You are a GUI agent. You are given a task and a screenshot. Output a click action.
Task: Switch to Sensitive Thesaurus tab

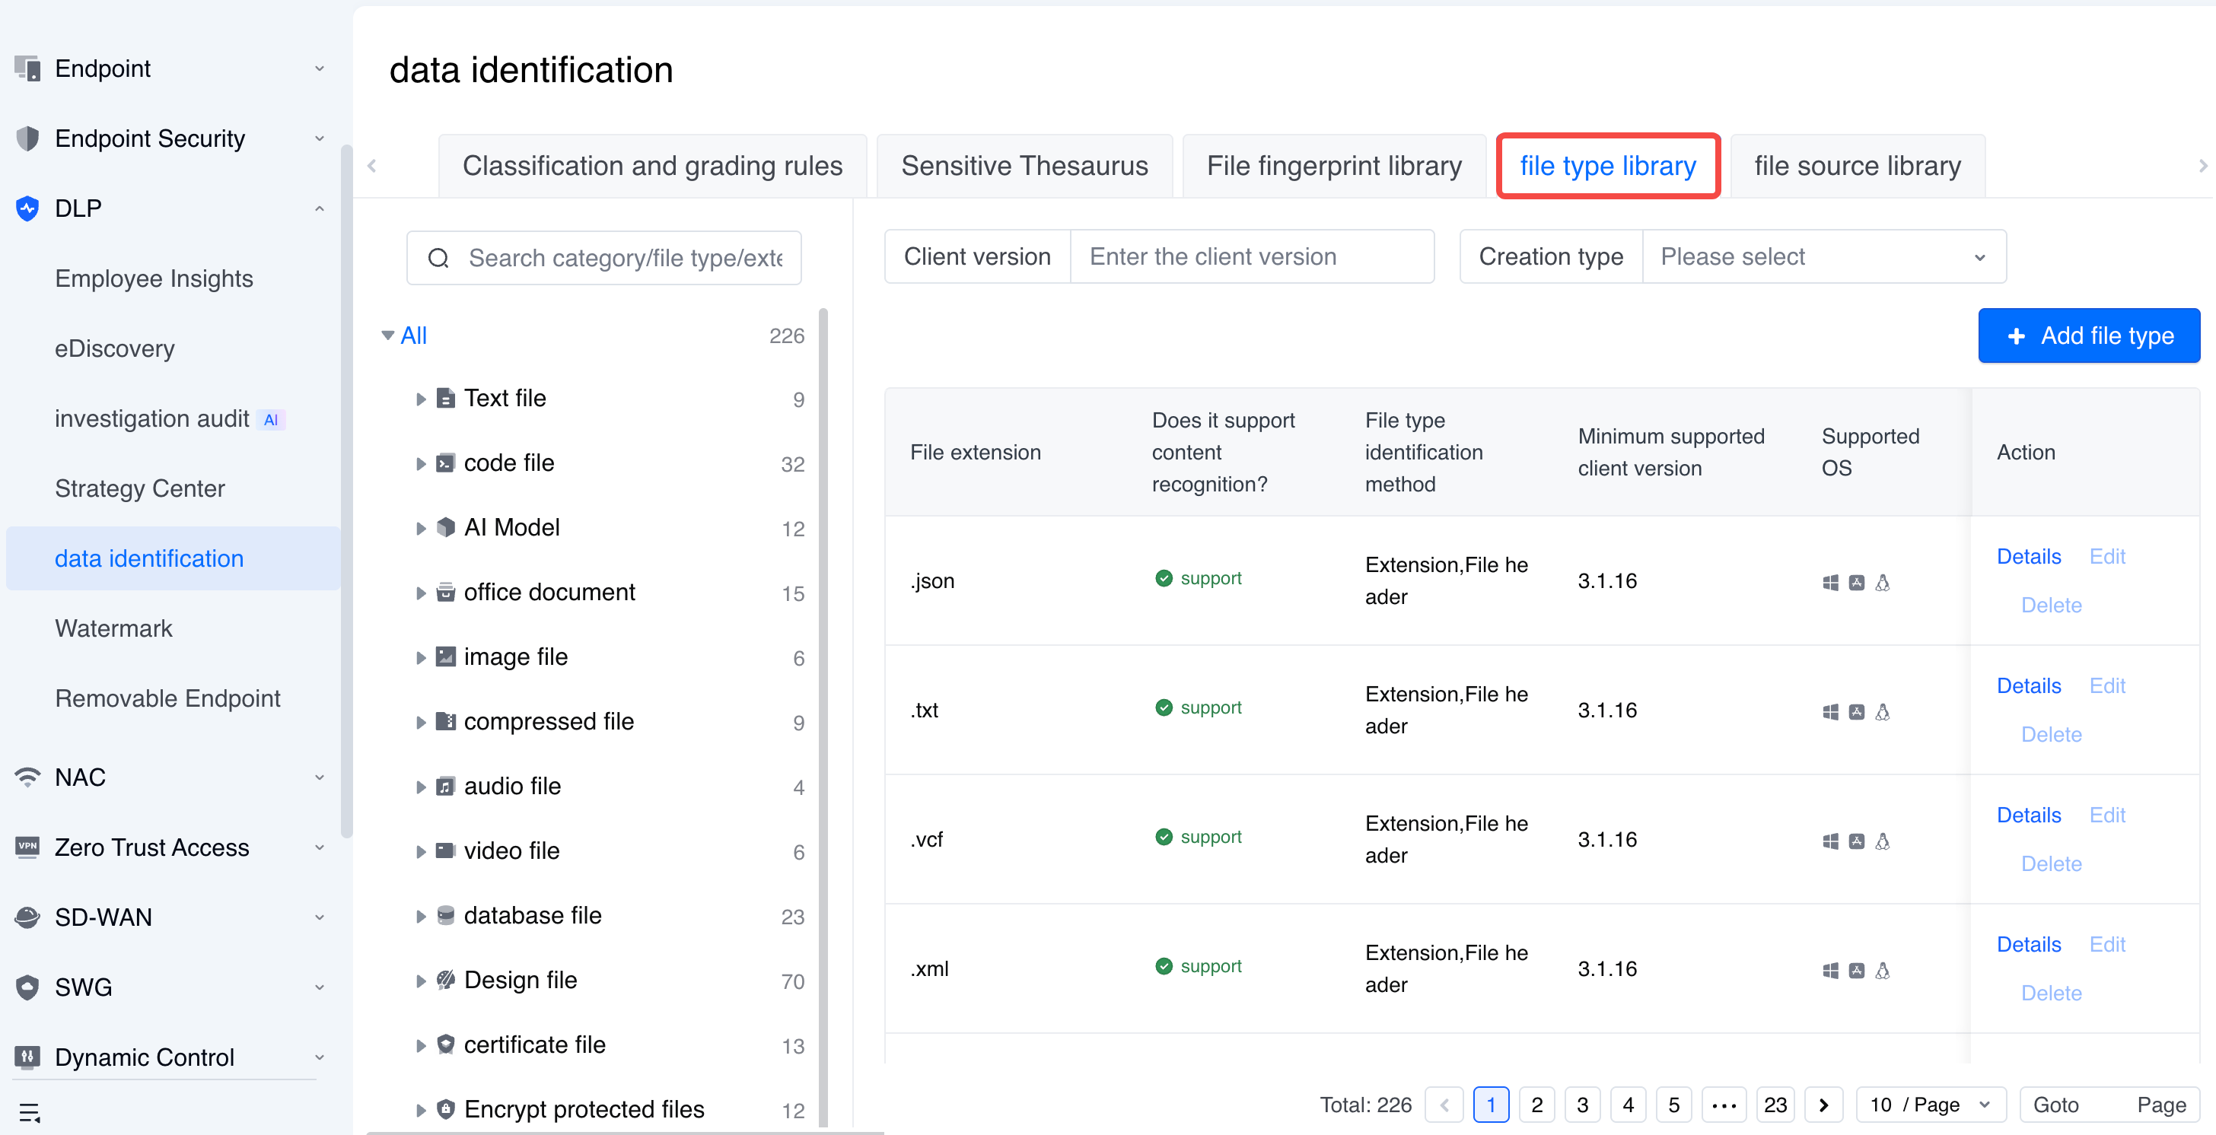1024,166
